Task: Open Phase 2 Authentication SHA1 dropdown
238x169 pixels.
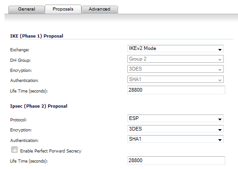Action: pos(175,139)
